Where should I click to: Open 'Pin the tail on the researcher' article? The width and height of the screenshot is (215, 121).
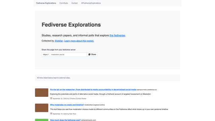click(93, 90)
